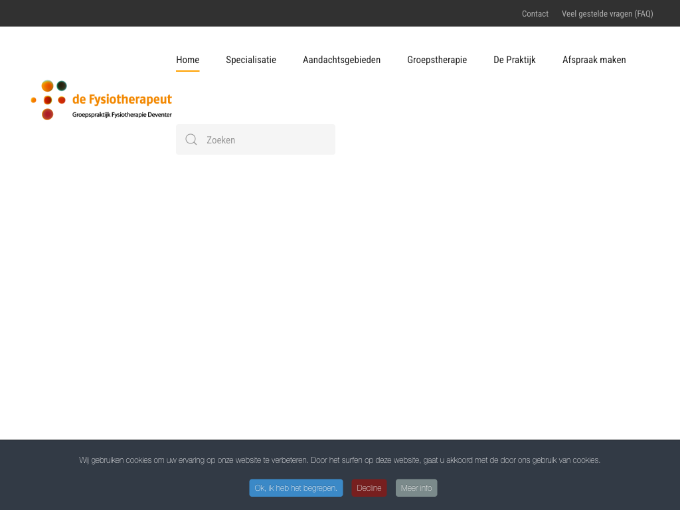Click the orange 'de Fysiotherapeut' logo text
The width and height of the screenshot is (680, 510).
pyautogui.click(x=122, y=100)
